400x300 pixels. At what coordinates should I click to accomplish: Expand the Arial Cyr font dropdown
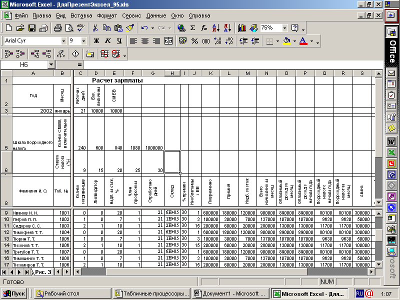[x=63, y=41]
